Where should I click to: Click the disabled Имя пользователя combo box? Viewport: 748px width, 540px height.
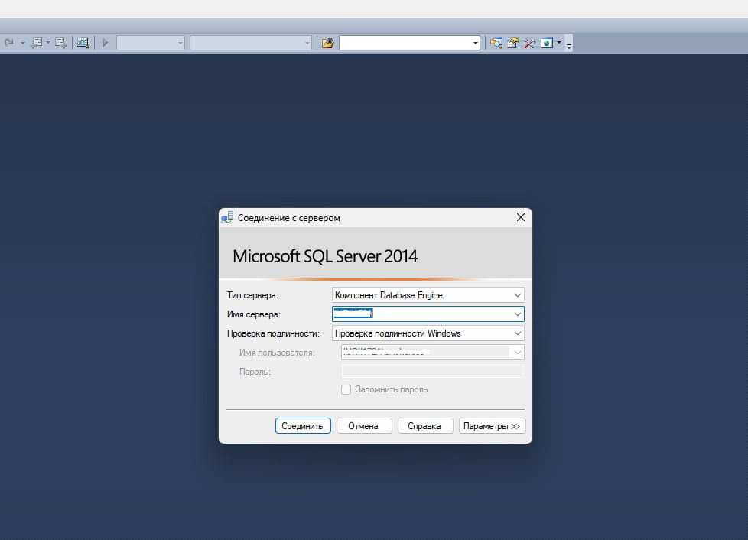pos(433,353)
